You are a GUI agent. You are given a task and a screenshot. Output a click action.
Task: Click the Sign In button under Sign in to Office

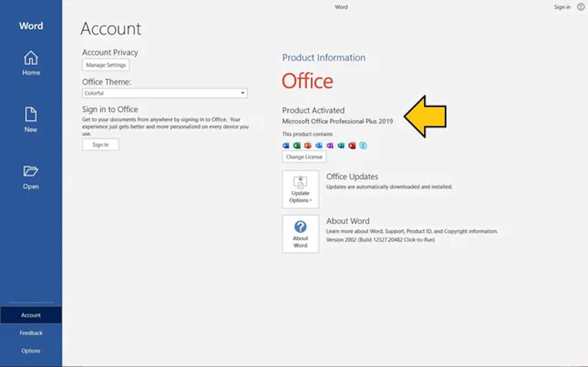(100, 145)
